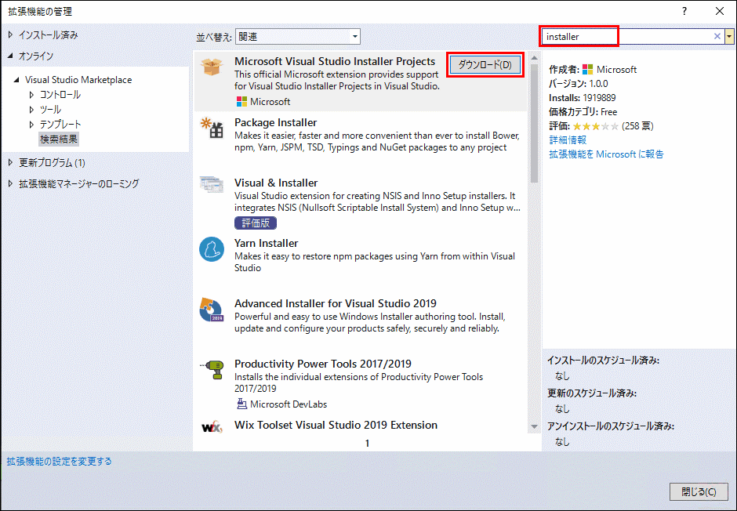Expand the テンプレート node
The height and width of the screenshot is (511, 737).
point(31,125)
